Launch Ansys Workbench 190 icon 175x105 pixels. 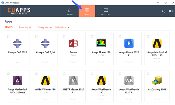[101, 81]
